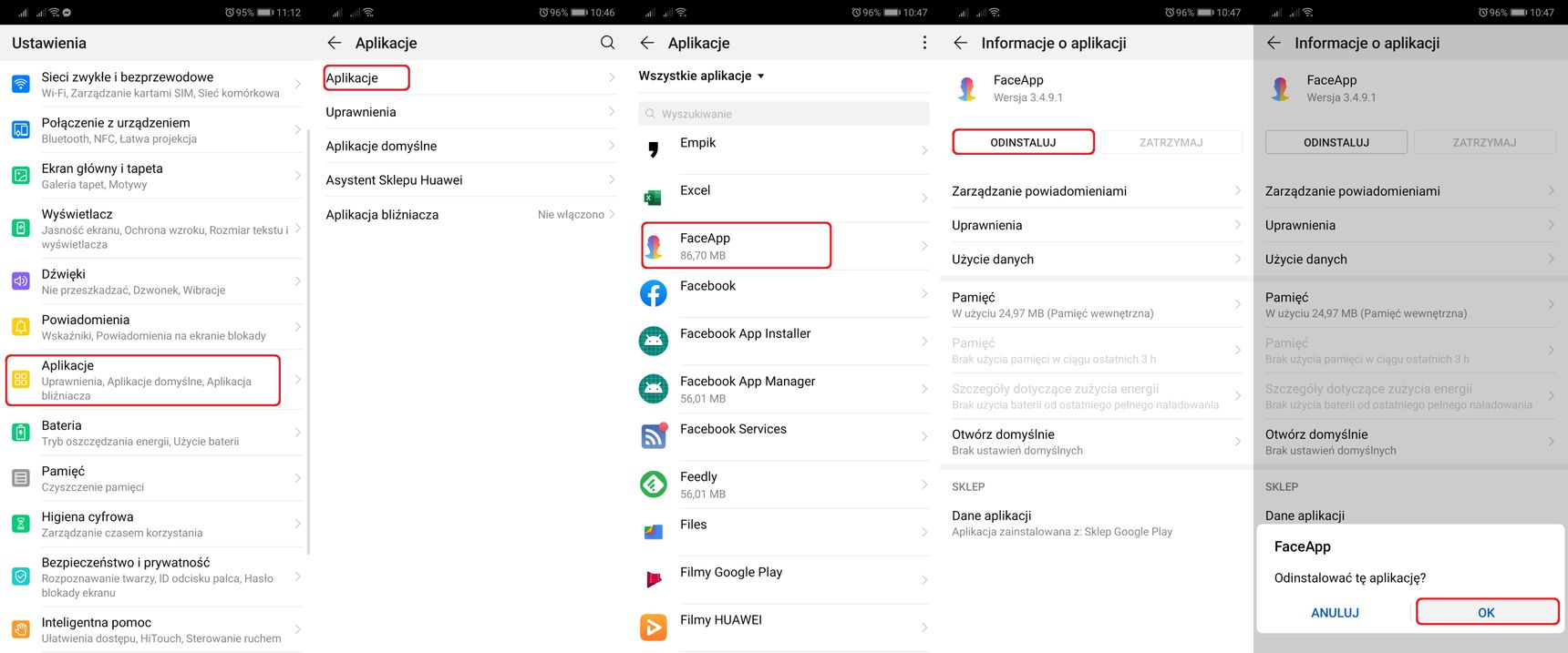Expand Użycie danych chevron on undimmed screen

point(1238,260)
